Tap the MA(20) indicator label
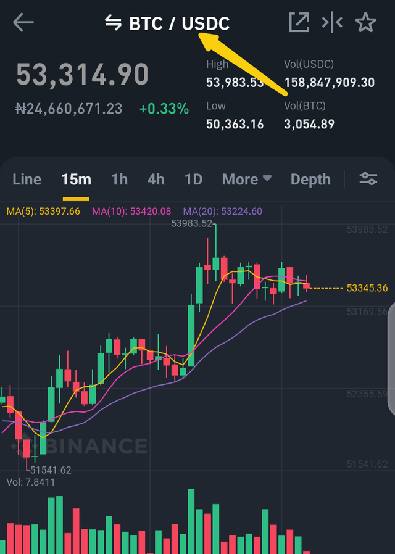 (222, 212)
